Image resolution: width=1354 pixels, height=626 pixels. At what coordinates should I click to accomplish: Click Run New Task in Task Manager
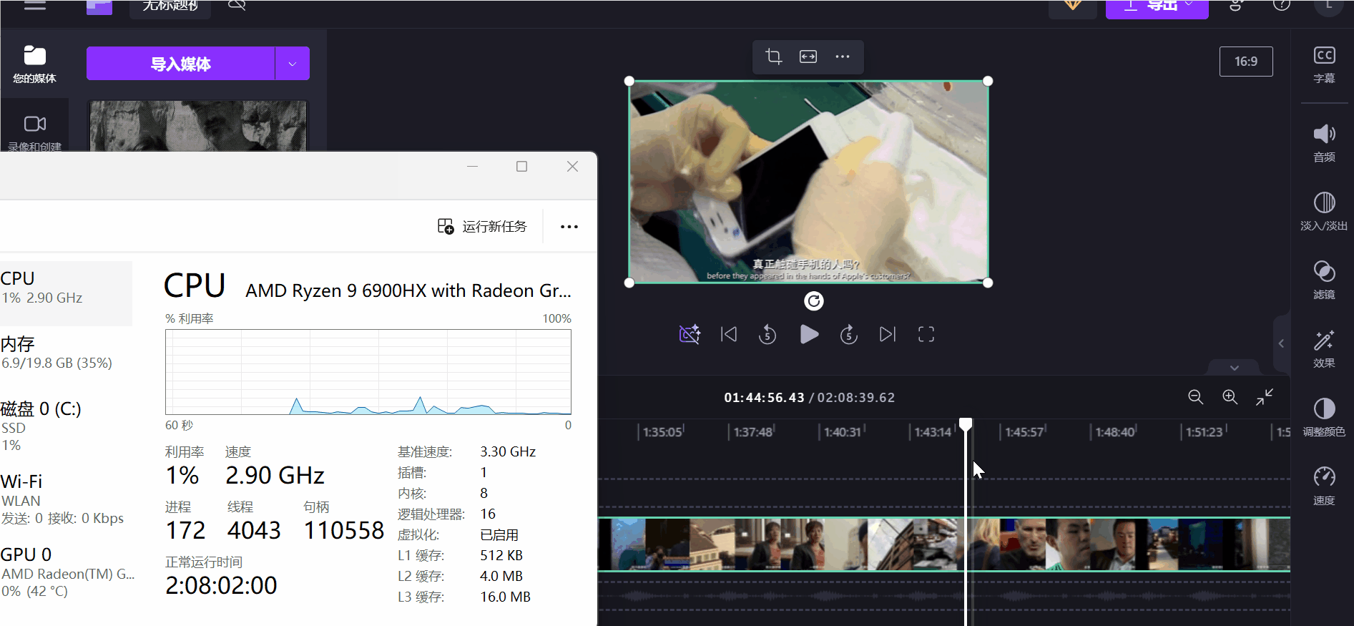coord(483,227)
